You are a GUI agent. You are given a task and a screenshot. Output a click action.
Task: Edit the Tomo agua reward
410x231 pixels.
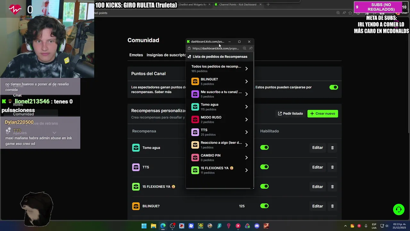(x=317, y=148)
